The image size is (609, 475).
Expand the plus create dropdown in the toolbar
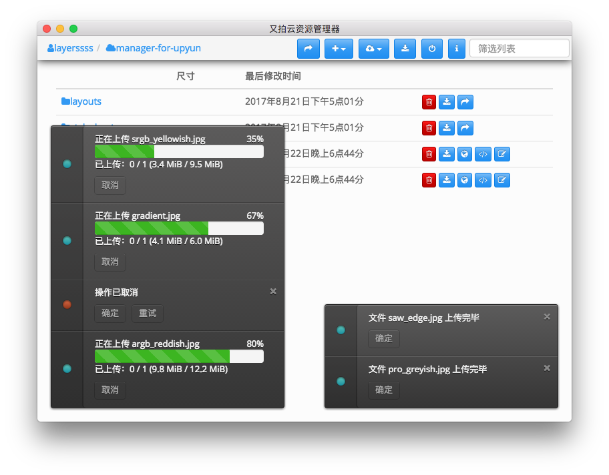click(x=339, y=49)
